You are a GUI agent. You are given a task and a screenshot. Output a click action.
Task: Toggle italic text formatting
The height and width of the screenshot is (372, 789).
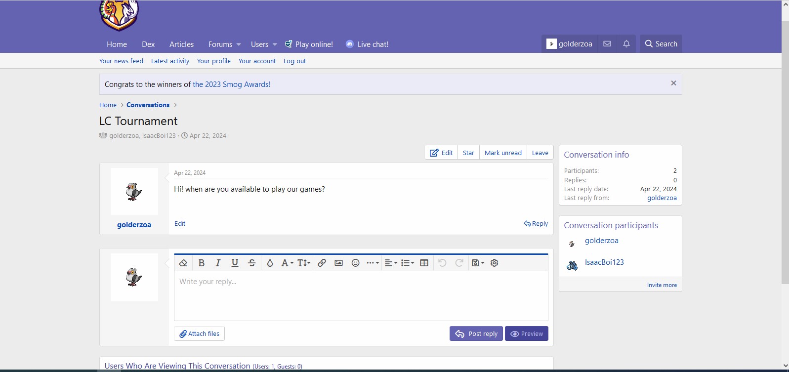coord(218,263)
